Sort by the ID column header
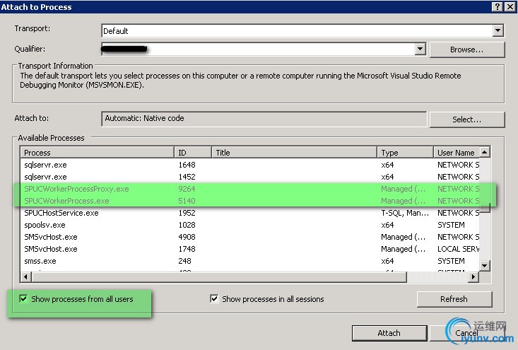The image size is (518, 350). pyautogui.click(x=193, y=153)
